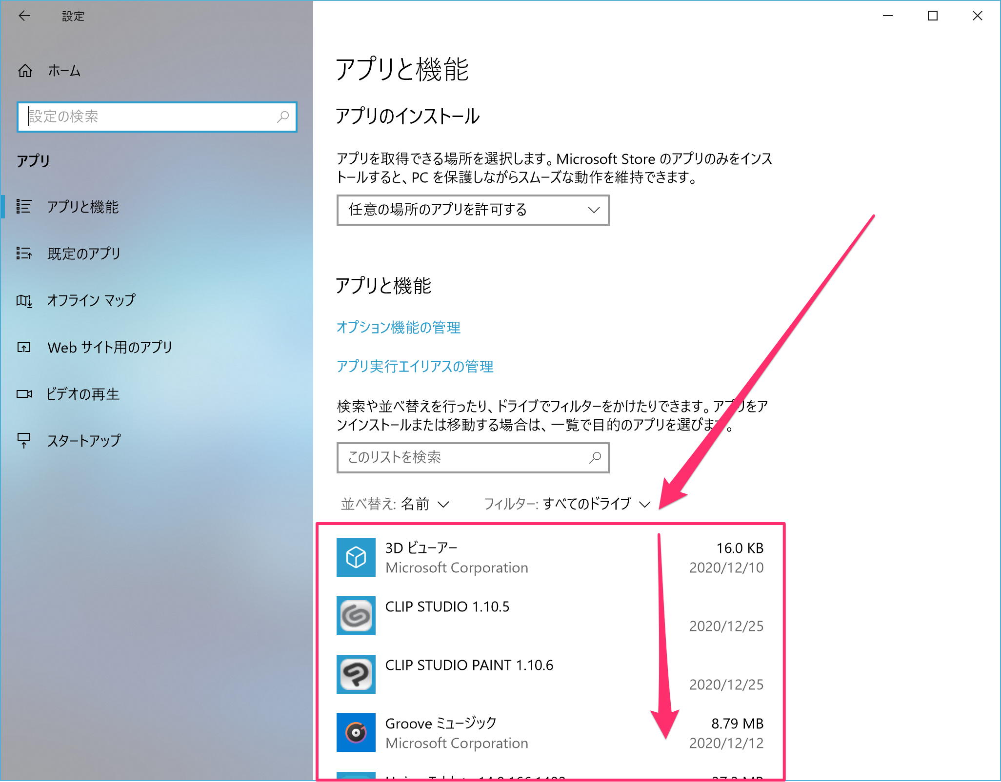Screen dimensions: 1001x782
Task: Click the CLIP STUDIO 1.10.5 app icon
Action: tap(356, 616)
